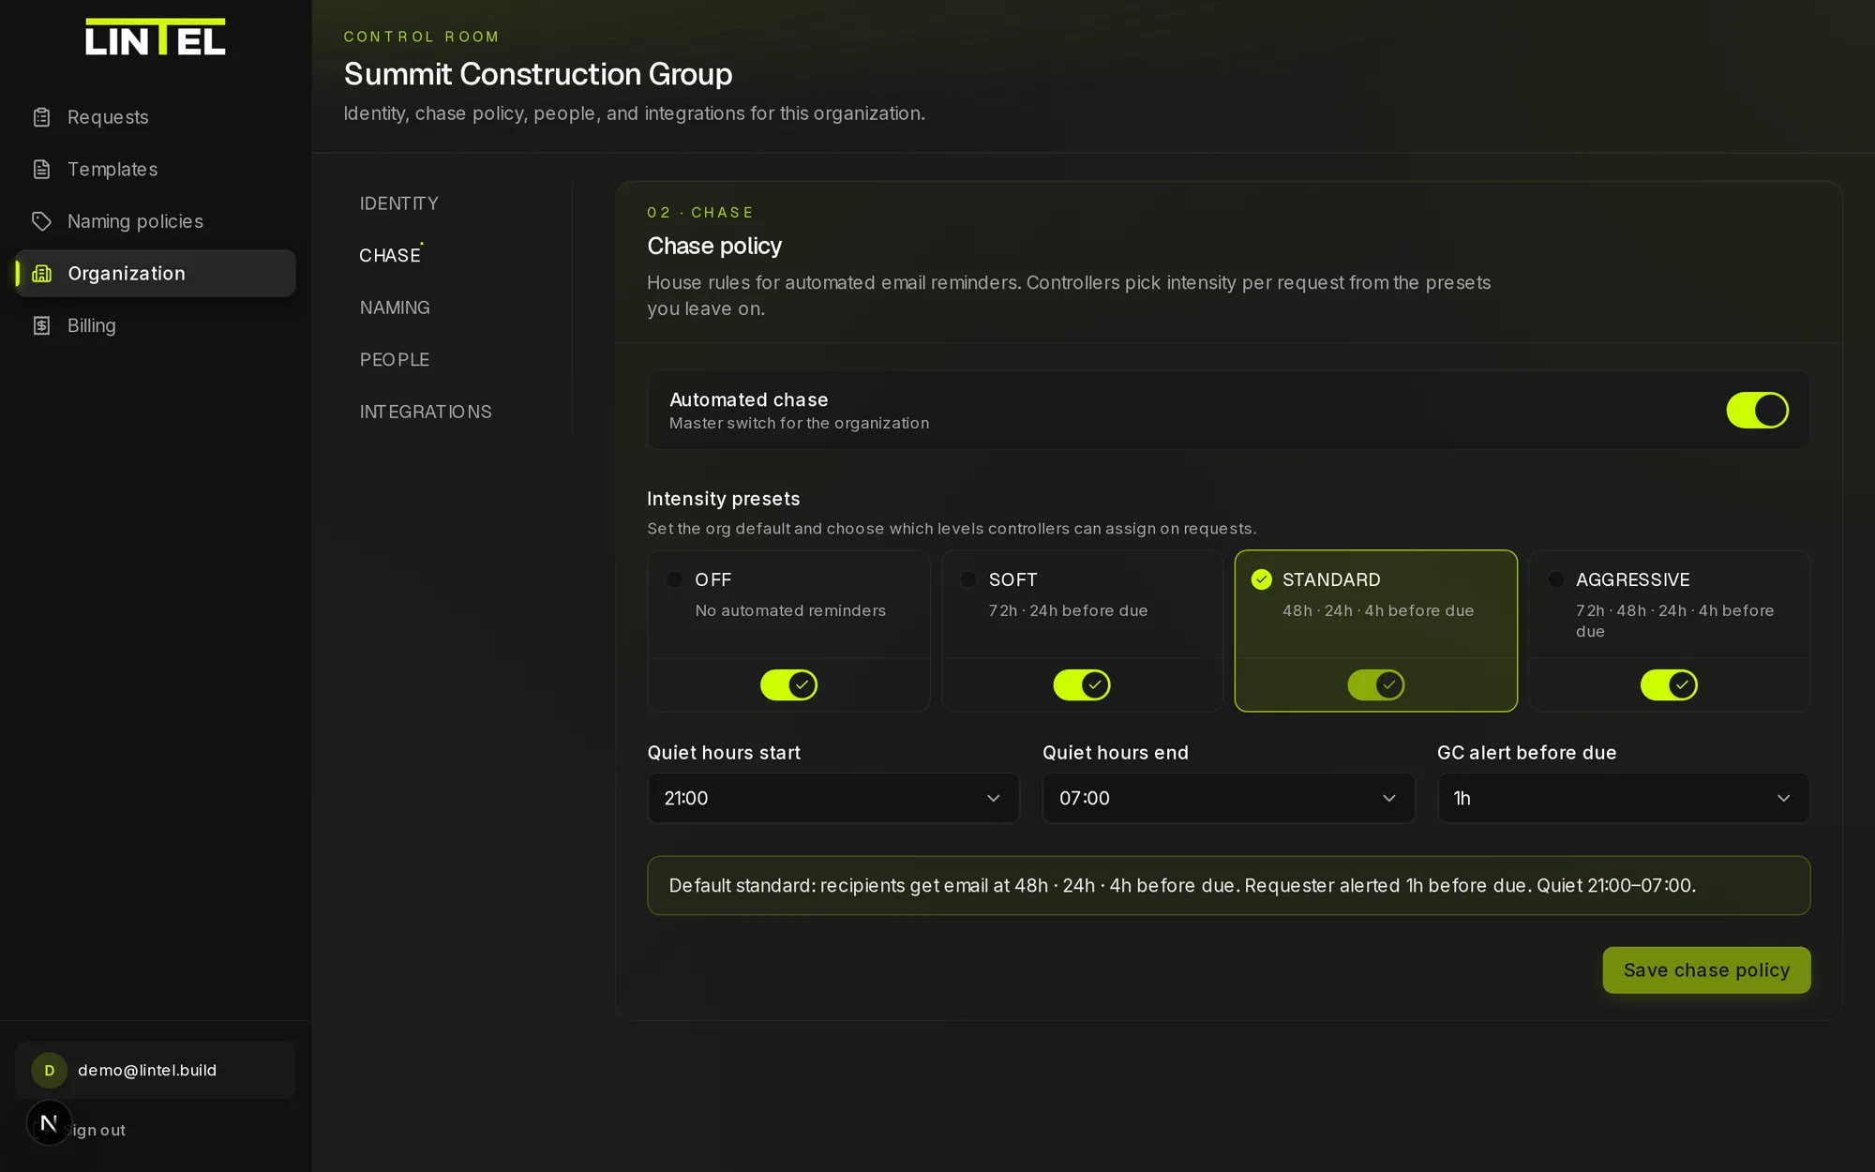Disable the OFF preset availability switch
The height and width of the screenshot is (1172, 1875).
[788, 684]
